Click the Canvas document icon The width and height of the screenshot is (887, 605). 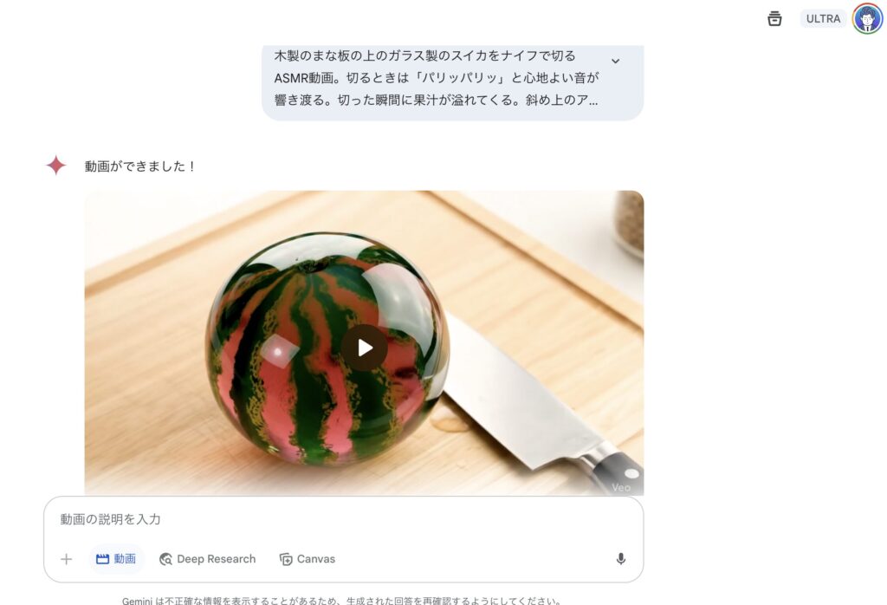pyautogui.click(x=286, y=559)
